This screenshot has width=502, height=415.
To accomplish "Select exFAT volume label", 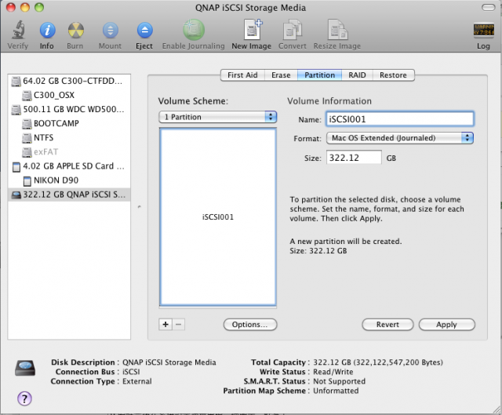I will (45, 152).
